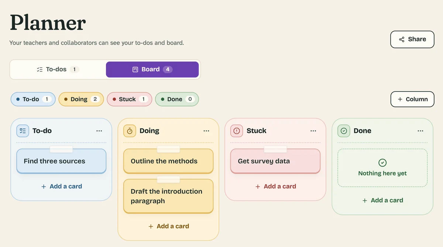
Task: Add a card to the To-do column
Action: (x=61, y=187)
